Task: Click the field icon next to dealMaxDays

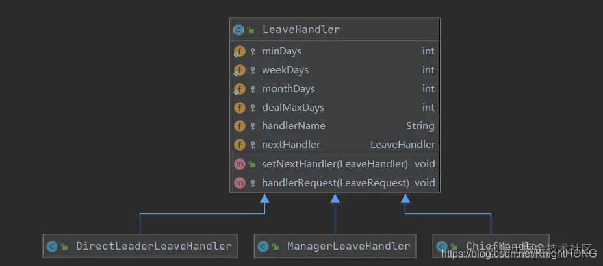Action: coord(240,108)
